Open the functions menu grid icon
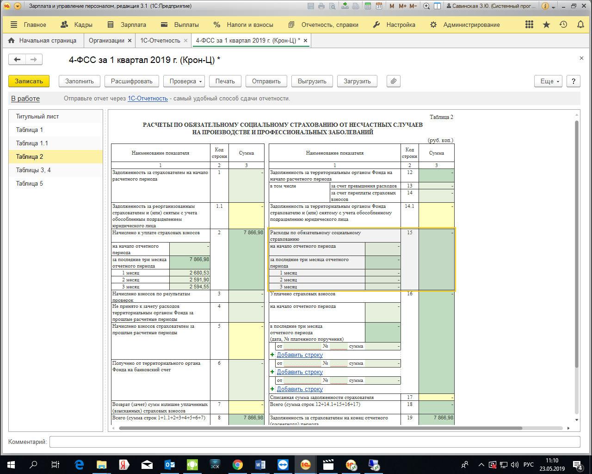592x474 pixels. pos(529,25)
